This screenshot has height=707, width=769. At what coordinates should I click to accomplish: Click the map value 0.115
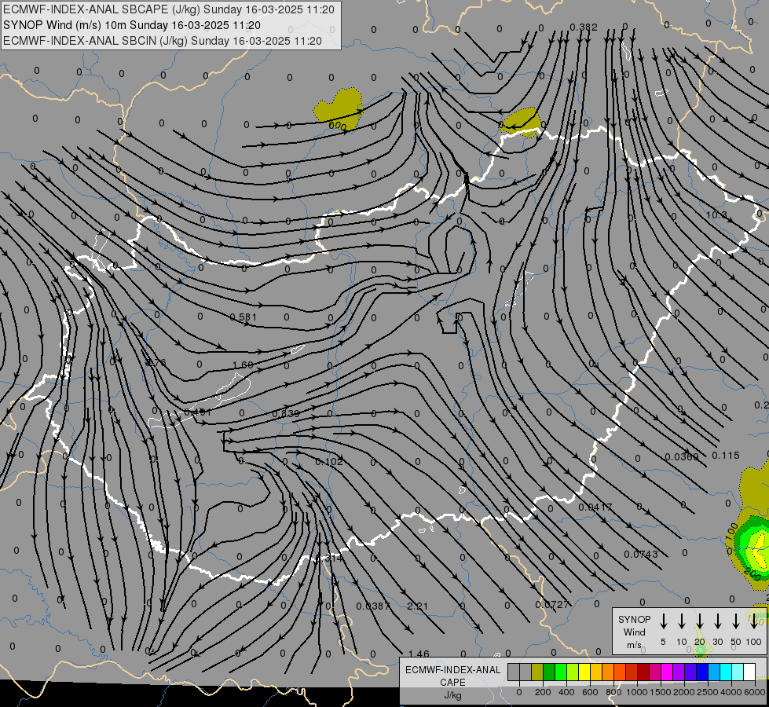coord(725,456)
